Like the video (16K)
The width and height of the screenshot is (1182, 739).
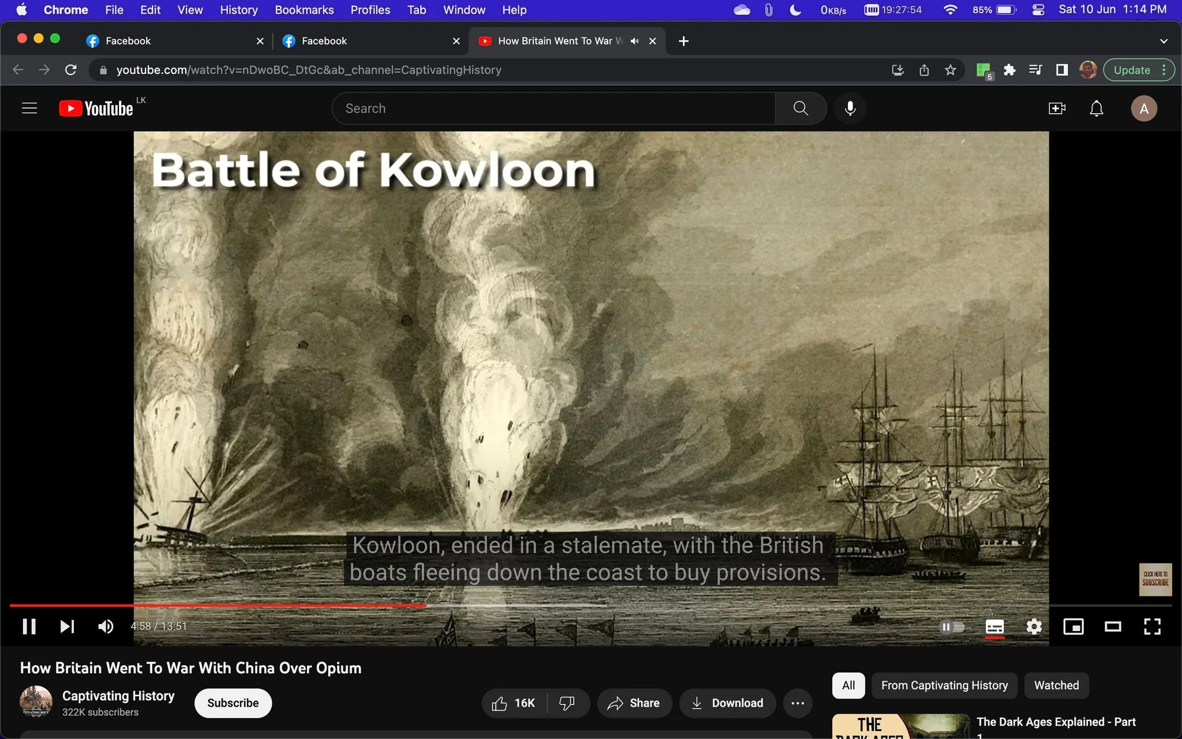(514, 703)
